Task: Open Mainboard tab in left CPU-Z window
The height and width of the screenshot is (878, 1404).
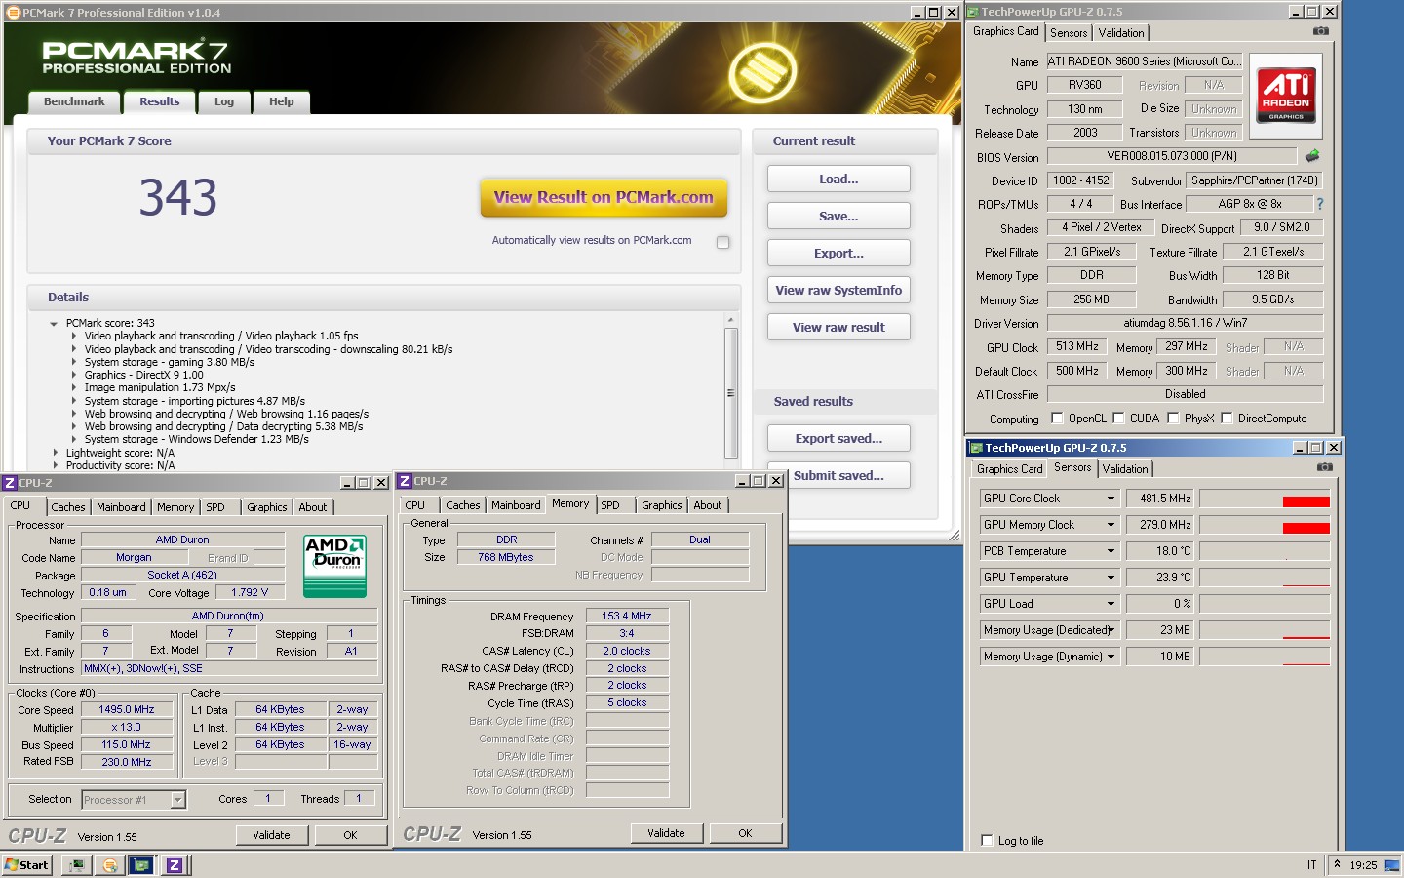Action: [121, 507]
